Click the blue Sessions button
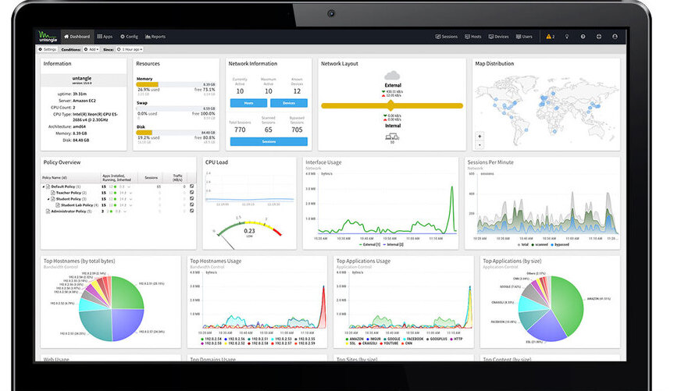 [x=269, y=141]
